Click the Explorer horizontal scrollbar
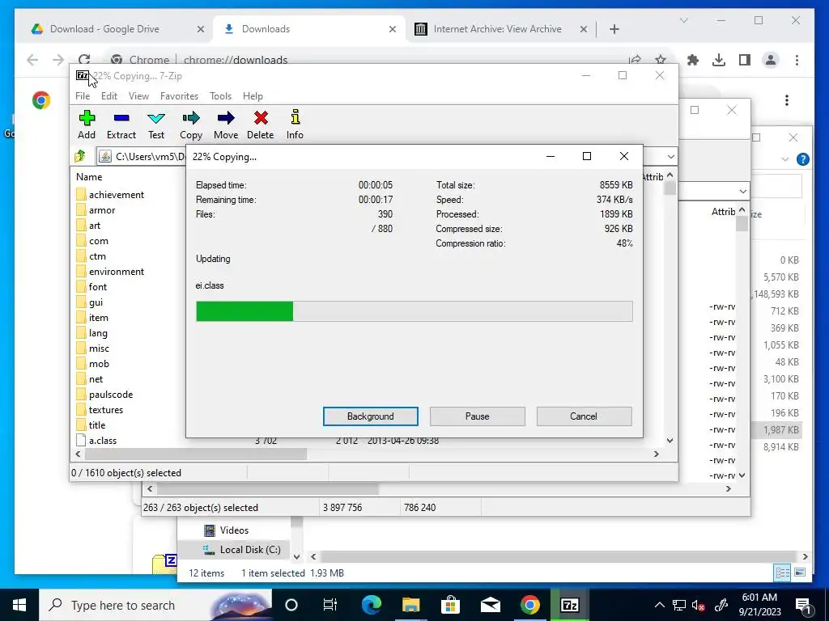Image resolution: width=829 pixels, height=621 pixels. (558, 556)
